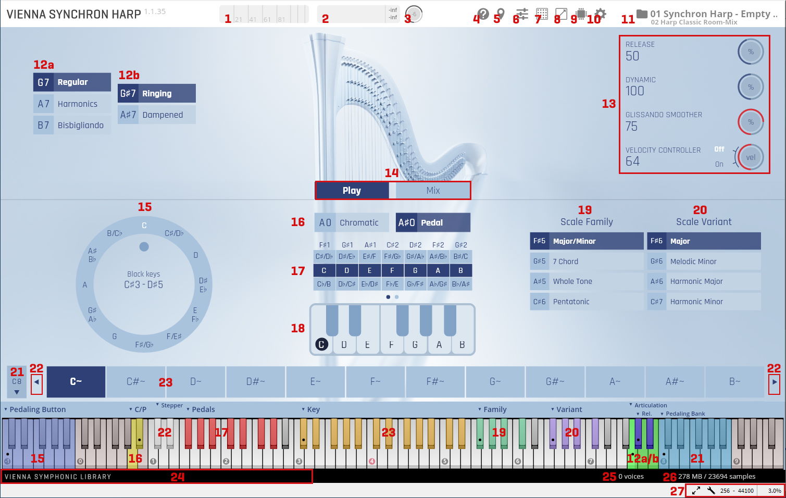The height and width of the screenshot is (498, 786).
Task: Select the Ringing articulation
Action: (x=157, y=93)
